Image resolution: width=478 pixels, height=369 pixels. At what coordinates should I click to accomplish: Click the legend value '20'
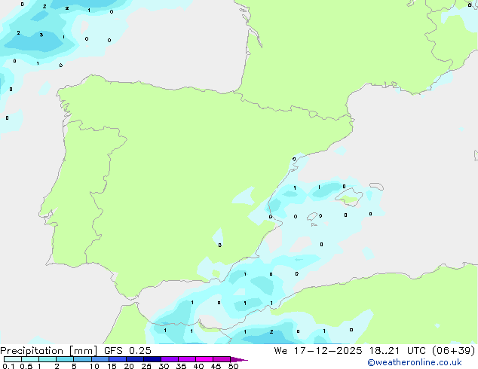point(129,366)
